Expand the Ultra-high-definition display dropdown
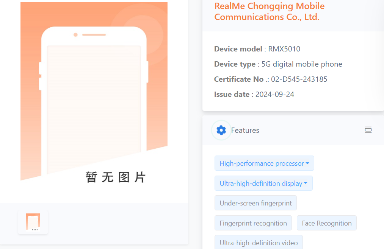384x249 pixels. tap(263, 184)
